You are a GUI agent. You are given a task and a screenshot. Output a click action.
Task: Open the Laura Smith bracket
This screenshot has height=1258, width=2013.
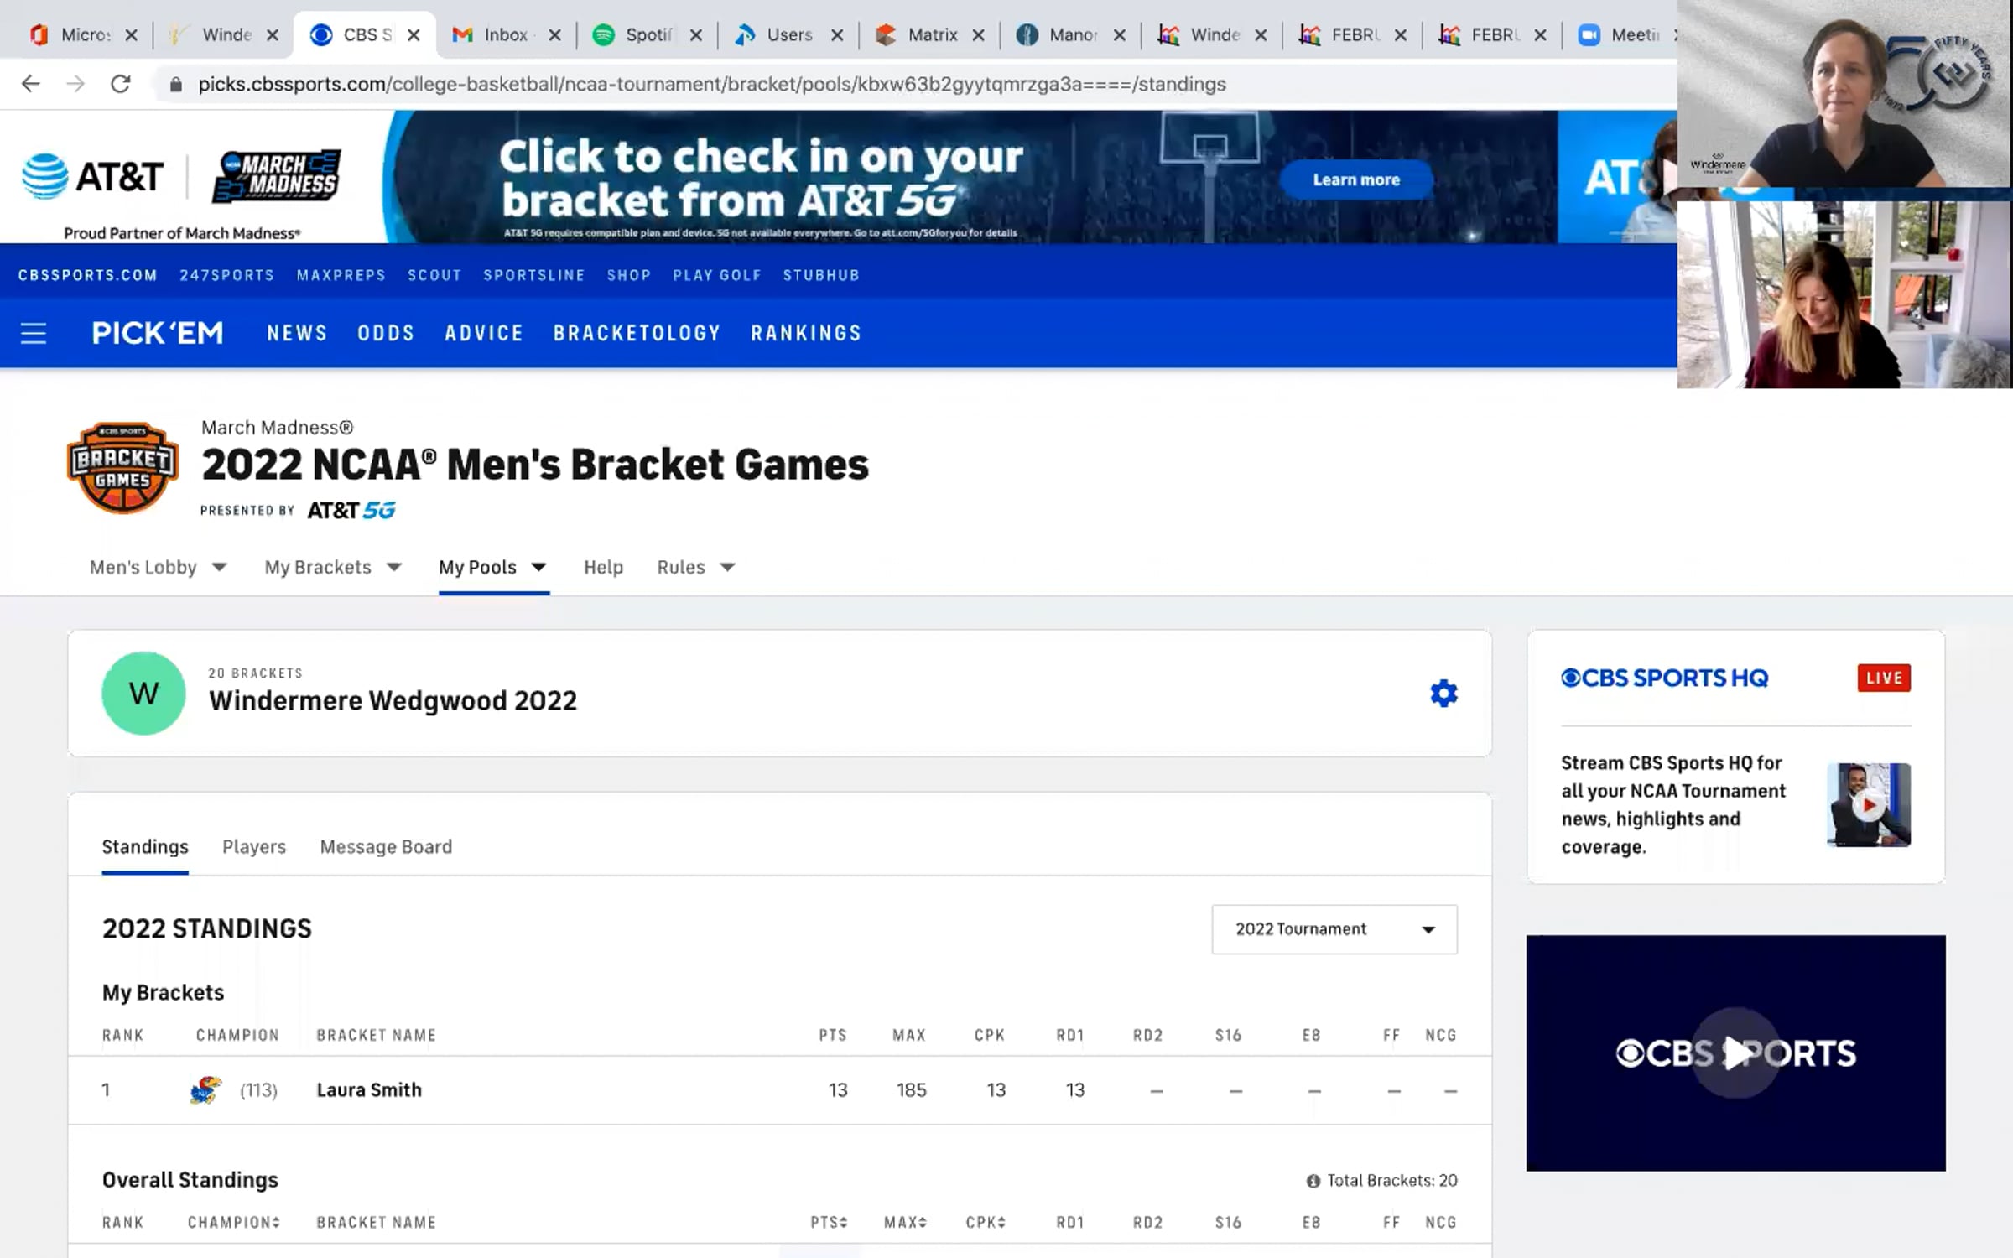(x=369, y=1090)
